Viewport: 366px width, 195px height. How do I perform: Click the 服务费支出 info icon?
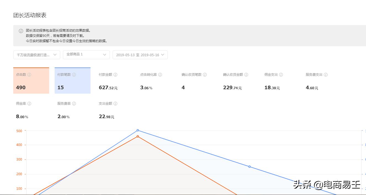pos(326,75)
